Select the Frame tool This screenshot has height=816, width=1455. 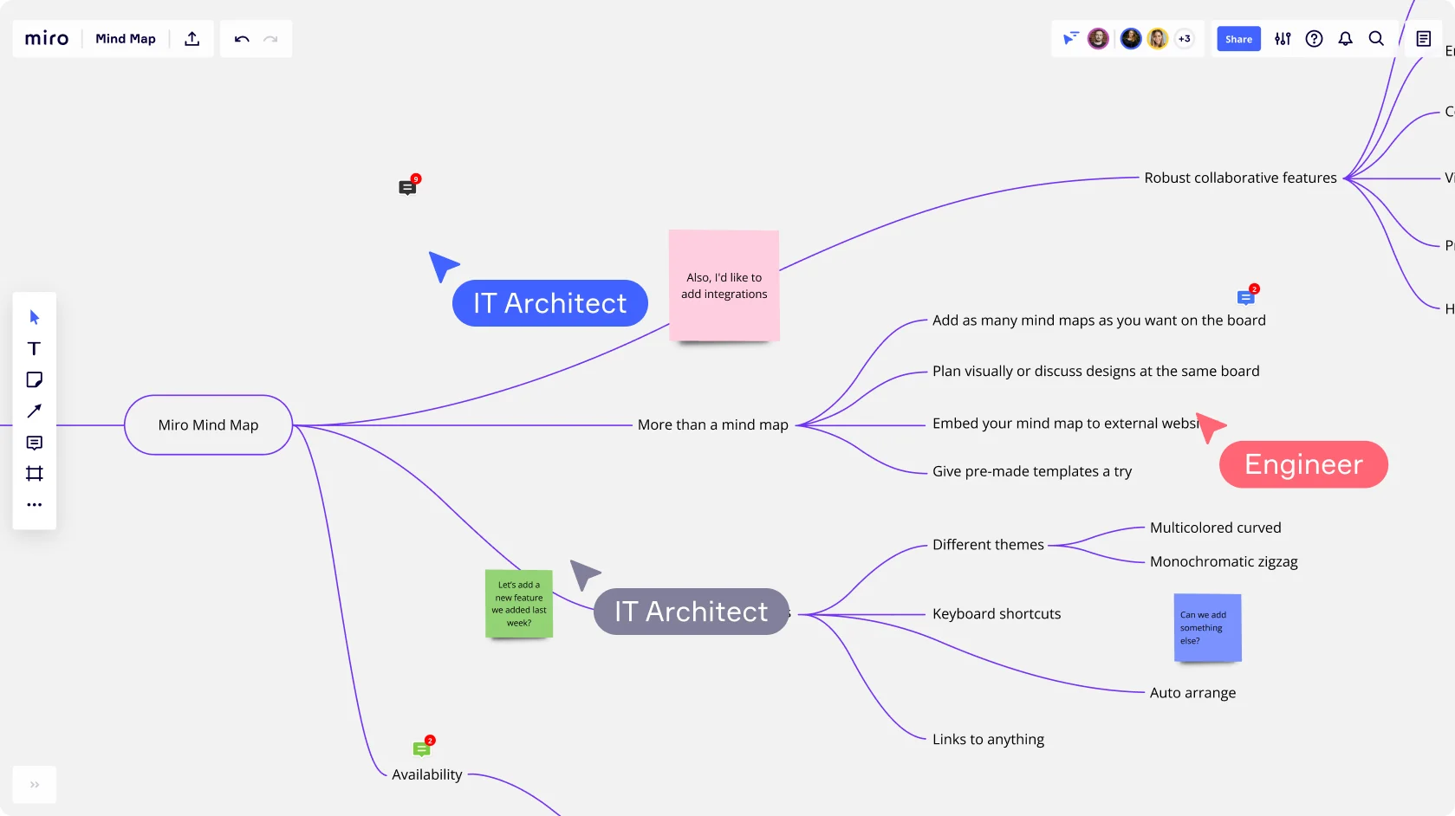[34, 473]
